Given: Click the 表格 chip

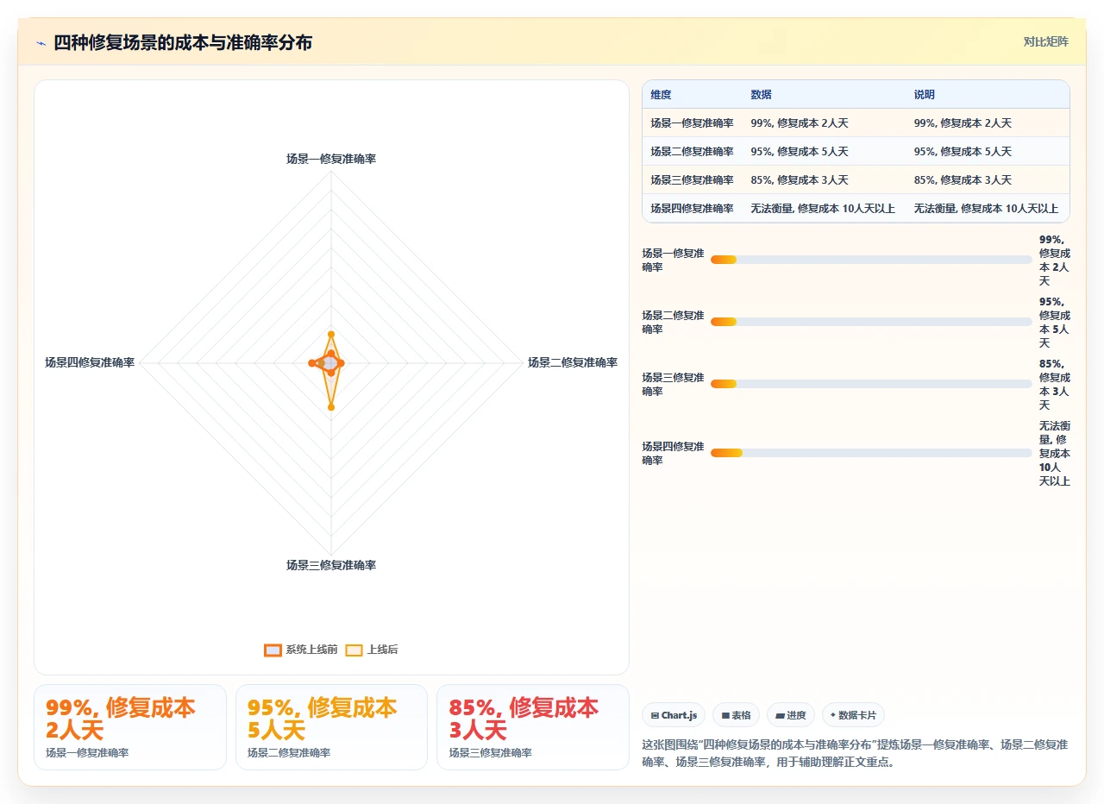Looking at the screenshot, I should pyautogui.click(x=736, y=715).
